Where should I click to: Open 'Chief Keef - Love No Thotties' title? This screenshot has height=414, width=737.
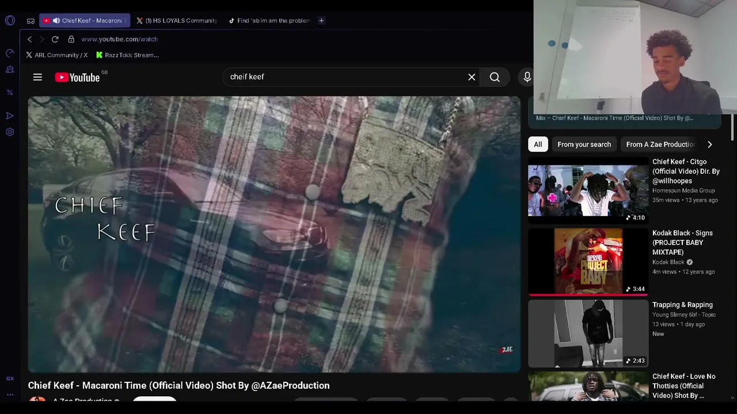point(683,386)
